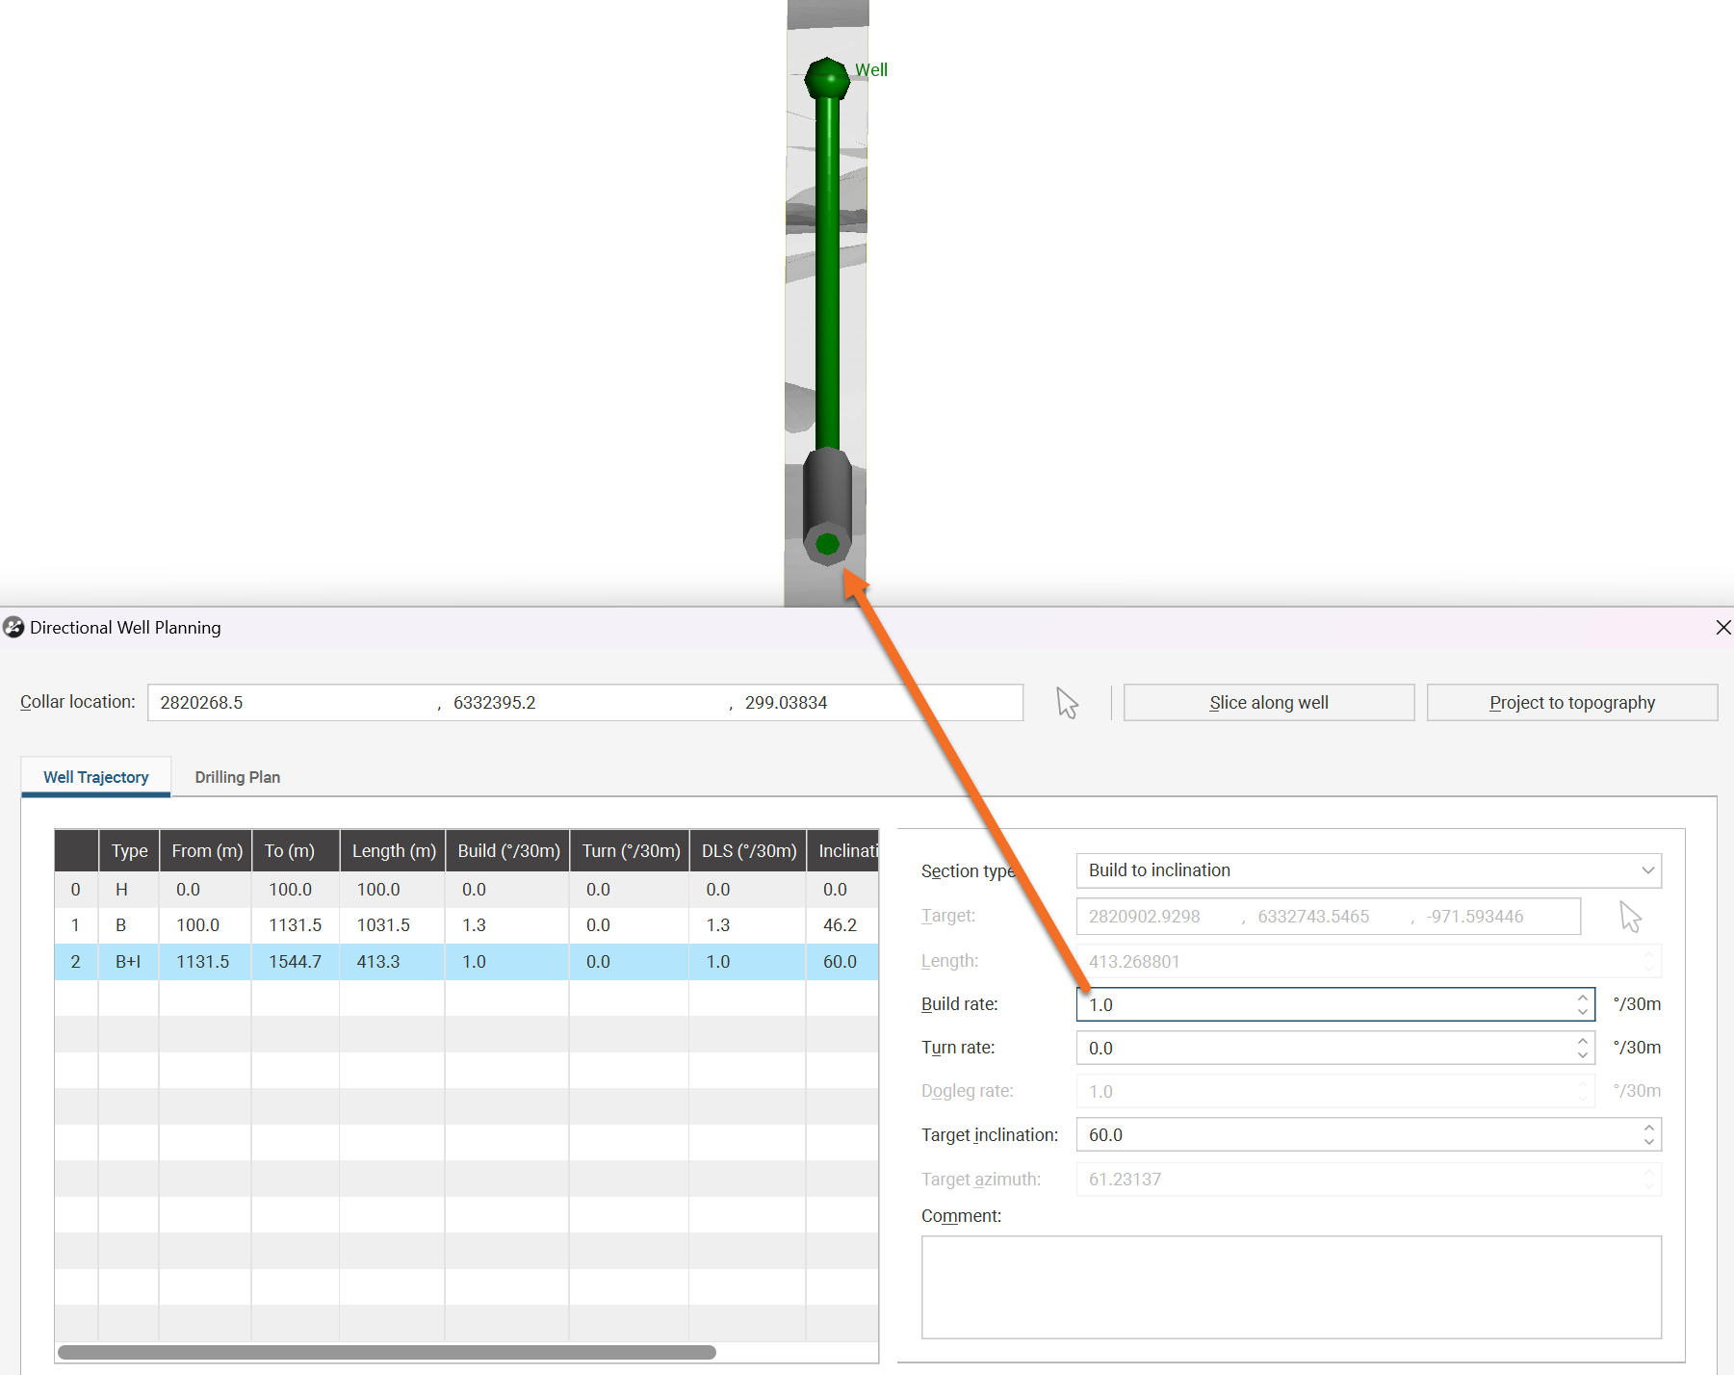Image resolution: width=1734 pixels, height=1375 pixels.
Task: Increase Target inclination with up arrow
Action: (1649, 1128)
